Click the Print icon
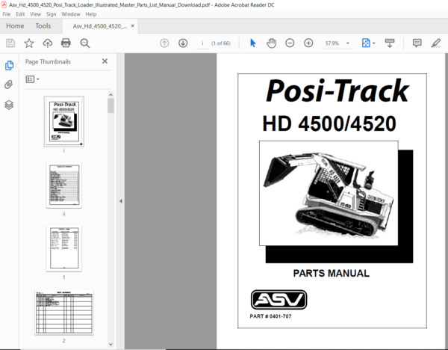Image resolution: width=448 pixels, height=350 pixels. point(66,43)
